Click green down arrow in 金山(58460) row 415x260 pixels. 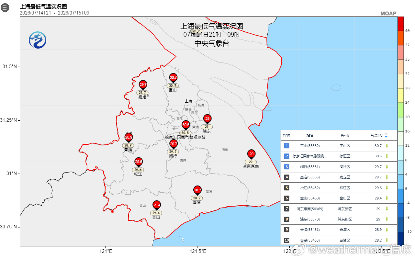coord(387,198)
